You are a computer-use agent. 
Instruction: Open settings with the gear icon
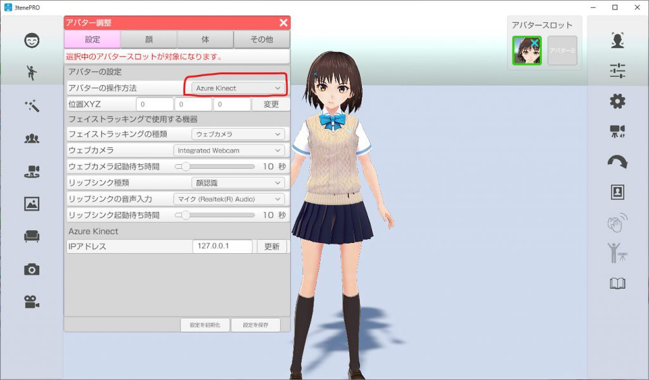[617, 101]
